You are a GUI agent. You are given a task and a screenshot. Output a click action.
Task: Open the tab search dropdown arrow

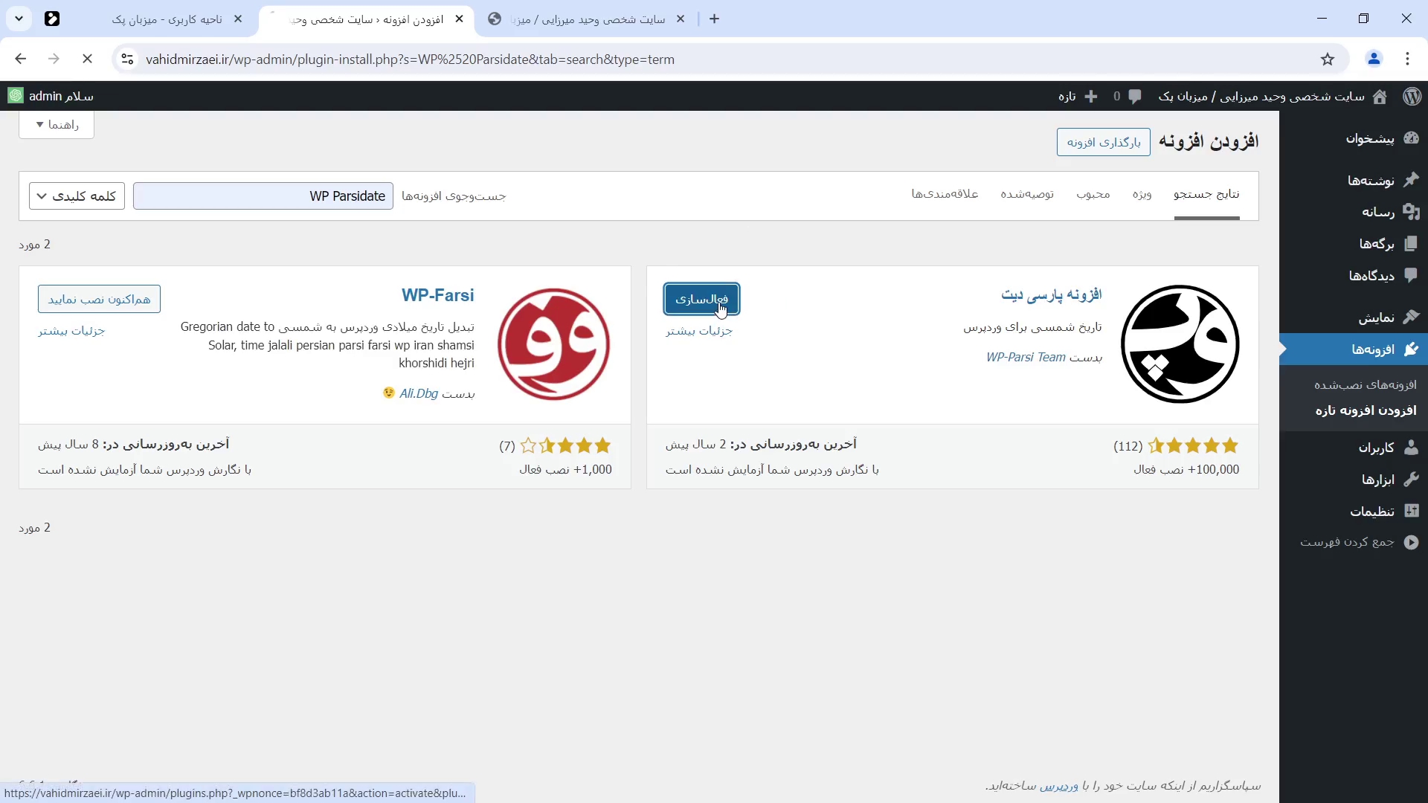tap(19, 19)
